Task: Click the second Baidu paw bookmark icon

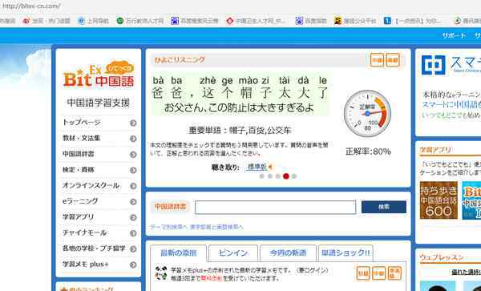Action: [x=299, y=21]
